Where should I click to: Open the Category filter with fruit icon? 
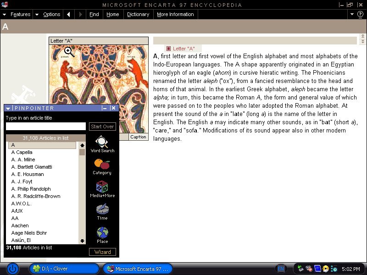[x=102, y=167]
